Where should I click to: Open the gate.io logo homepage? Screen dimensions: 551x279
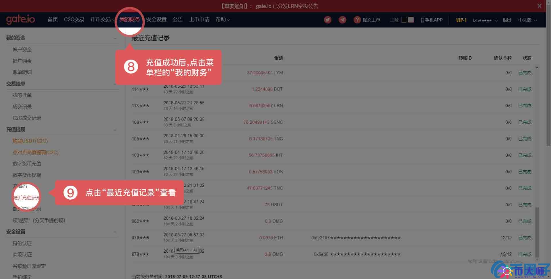coord(20,19)
